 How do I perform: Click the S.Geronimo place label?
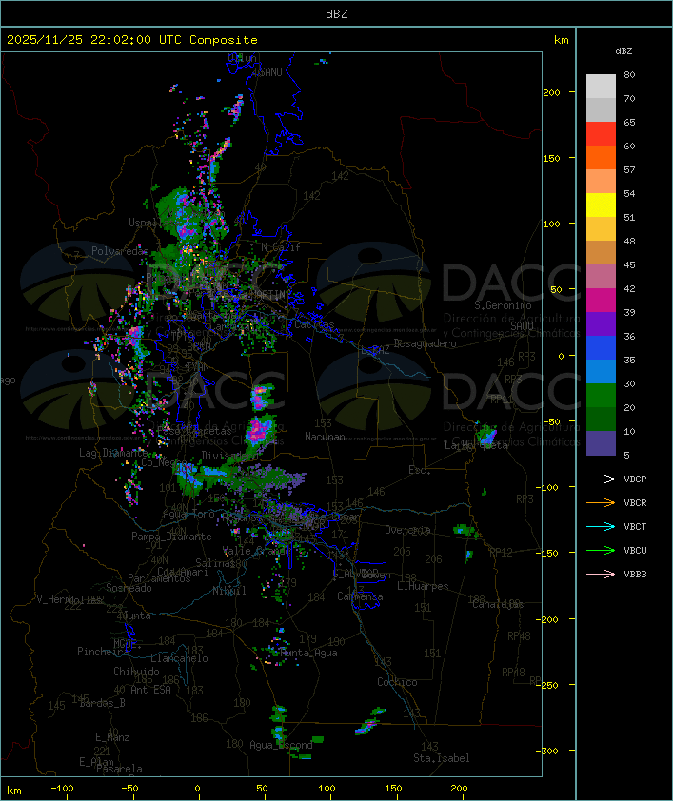[503, 305]
